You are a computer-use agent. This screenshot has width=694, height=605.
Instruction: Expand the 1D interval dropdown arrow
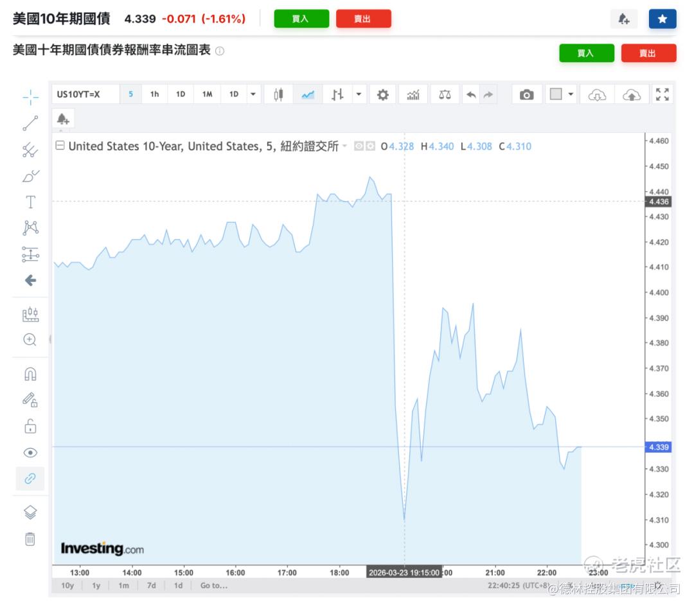(x=253, y=94)
